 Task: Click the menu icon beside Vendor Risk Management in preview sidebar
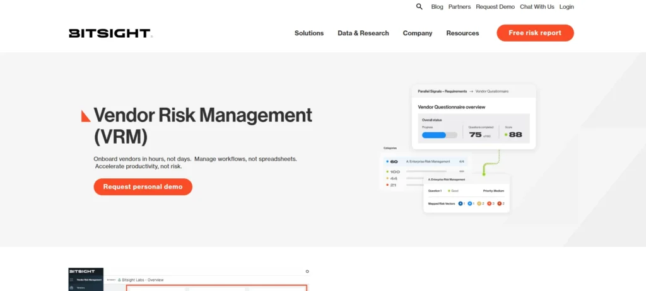pos(72,280)
